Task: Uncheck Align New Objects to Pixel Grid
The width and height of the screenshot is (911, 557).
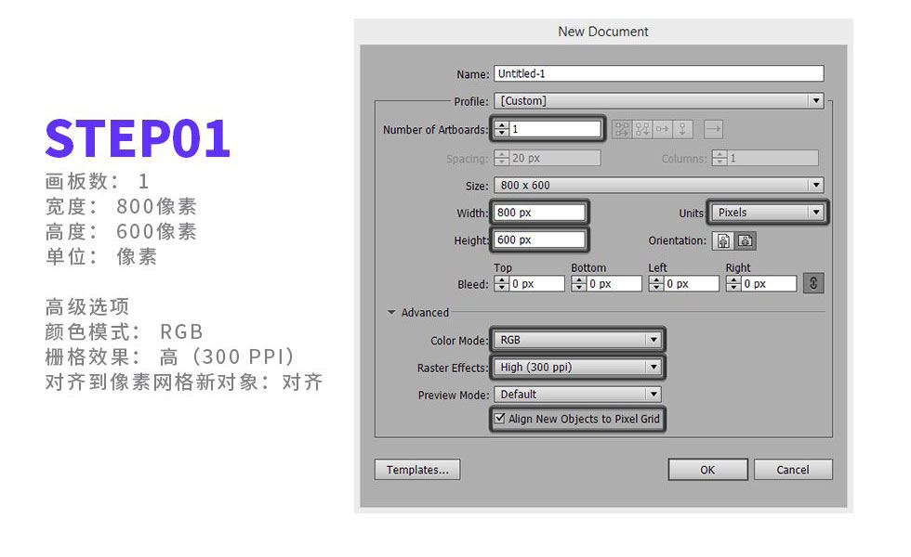Action: click(x=500, y=418)
